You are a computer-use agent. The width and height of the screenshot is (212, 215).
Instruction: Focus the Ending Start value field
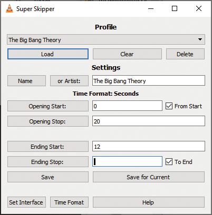click(x=149, y=146)
